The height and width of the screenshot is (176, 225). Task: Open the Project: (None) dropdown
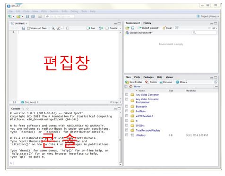pyautogui.click(x=208, y=17)
